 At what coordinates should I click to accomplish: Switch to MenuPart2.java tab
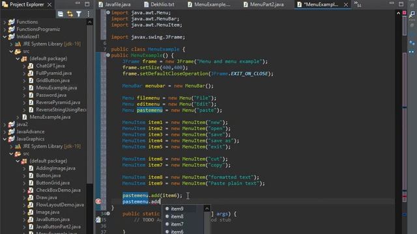[x=263, y=5]
